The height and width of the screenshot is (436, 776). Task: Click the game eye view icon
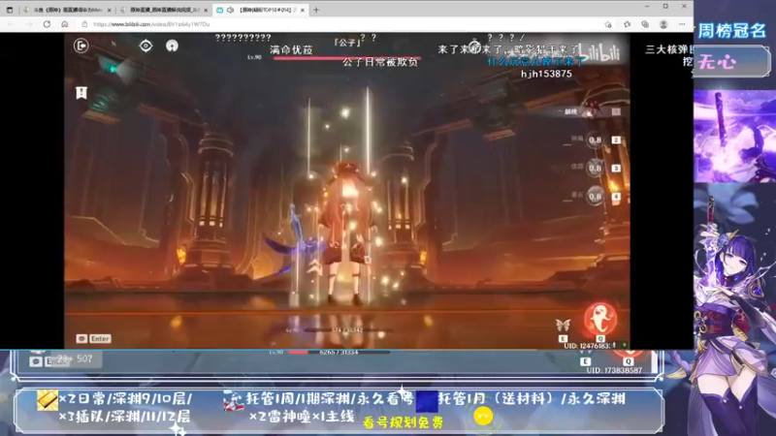[145, 46]
